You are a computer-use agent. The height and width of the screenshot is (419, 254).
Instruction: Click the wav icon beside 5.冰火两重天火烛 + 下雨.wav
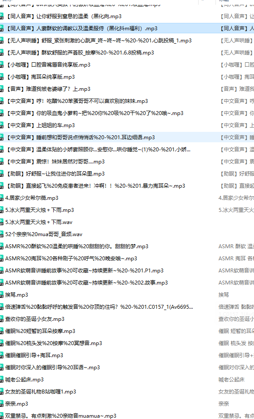(2, 222)
